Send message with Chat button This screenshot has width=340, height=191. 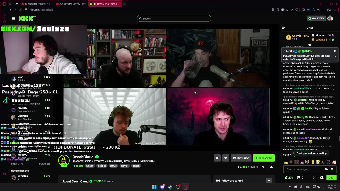[x=331, y=177]
